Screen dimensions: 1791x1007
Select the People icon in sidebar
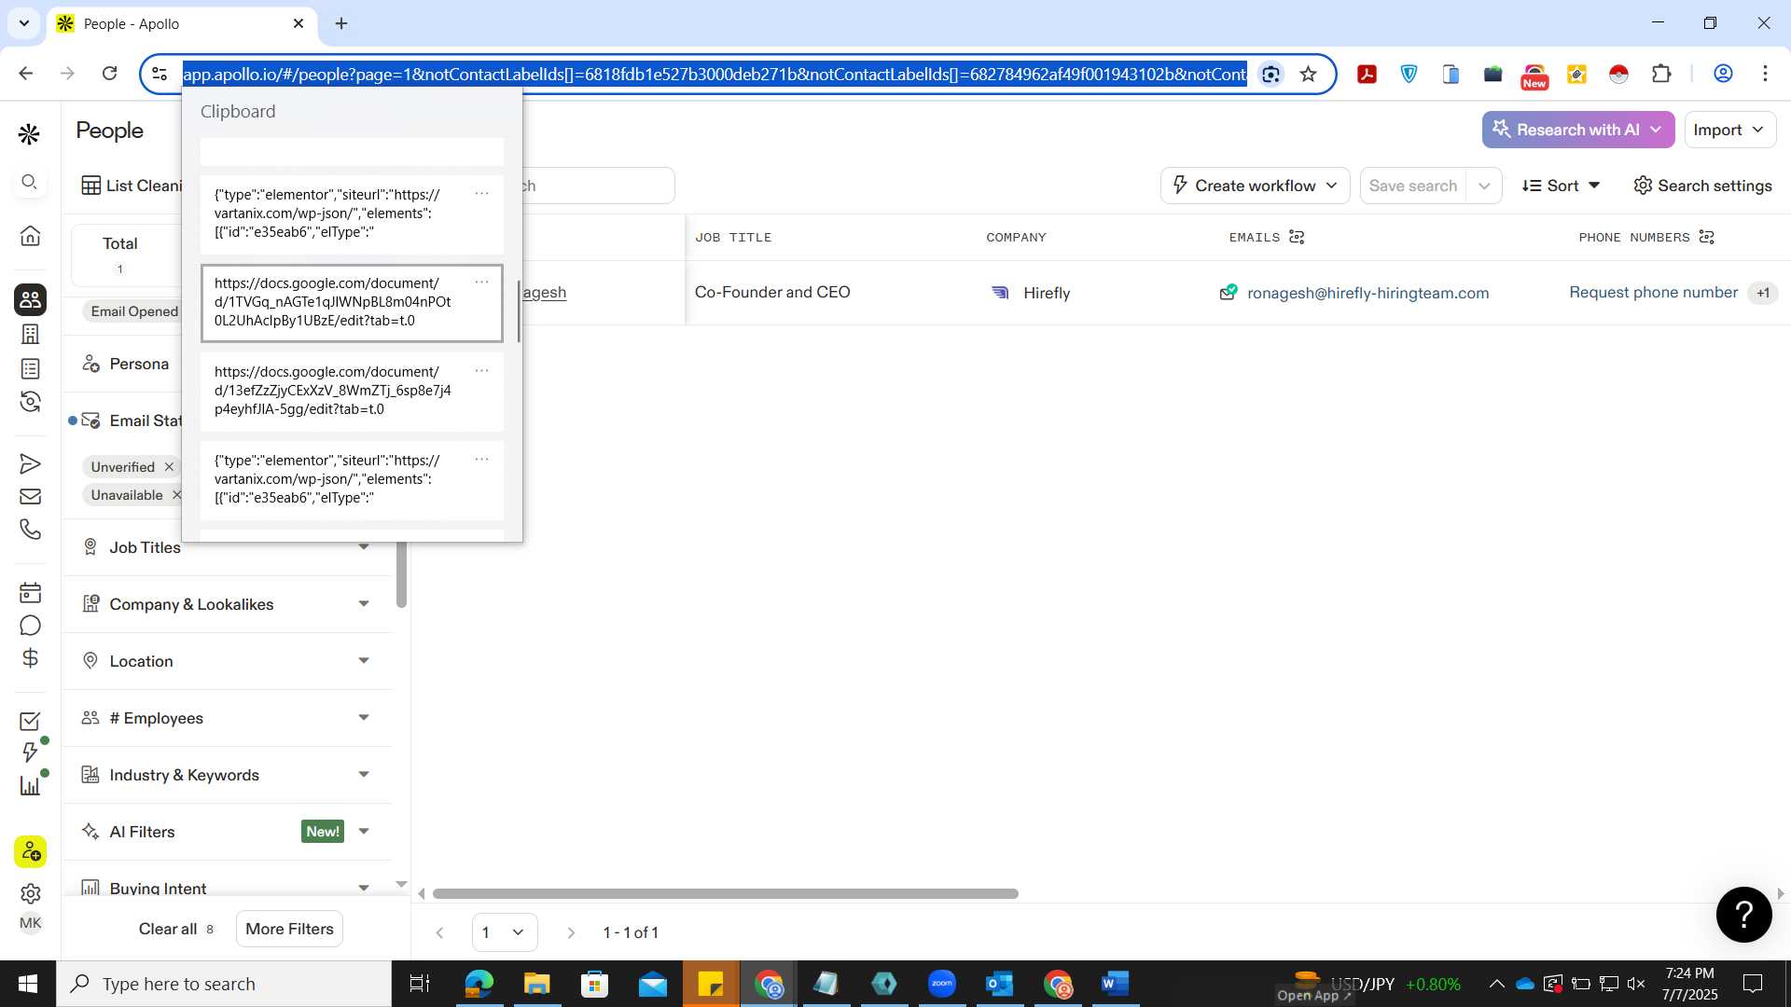tap(30, 299)
